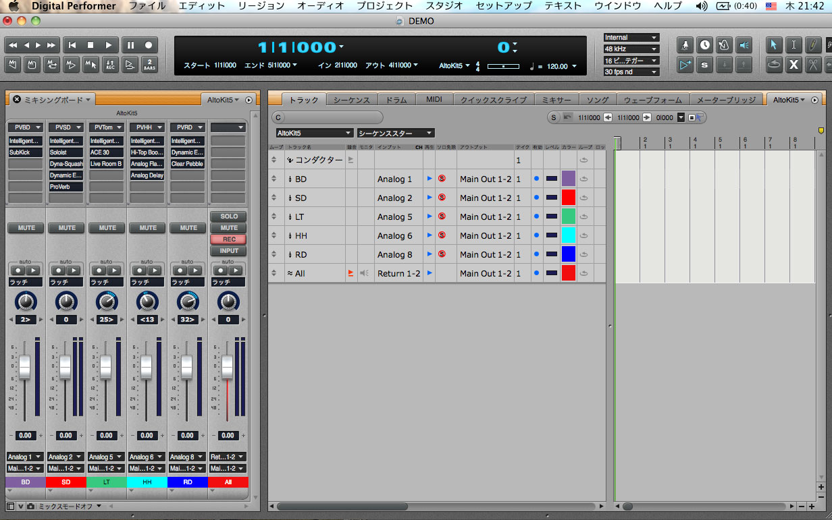Toggle the metronome click button

(x=725, y=45)
